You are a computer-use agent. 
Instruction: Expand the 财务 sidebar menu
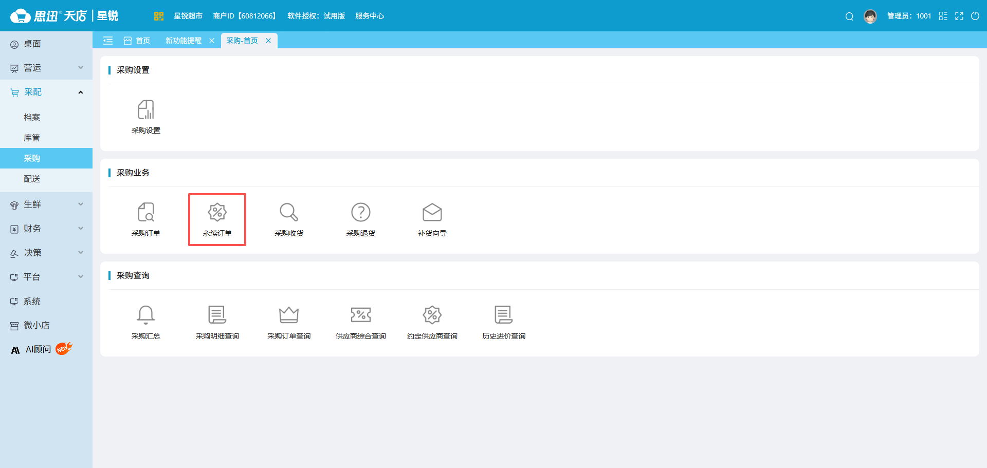coord(46,229)
